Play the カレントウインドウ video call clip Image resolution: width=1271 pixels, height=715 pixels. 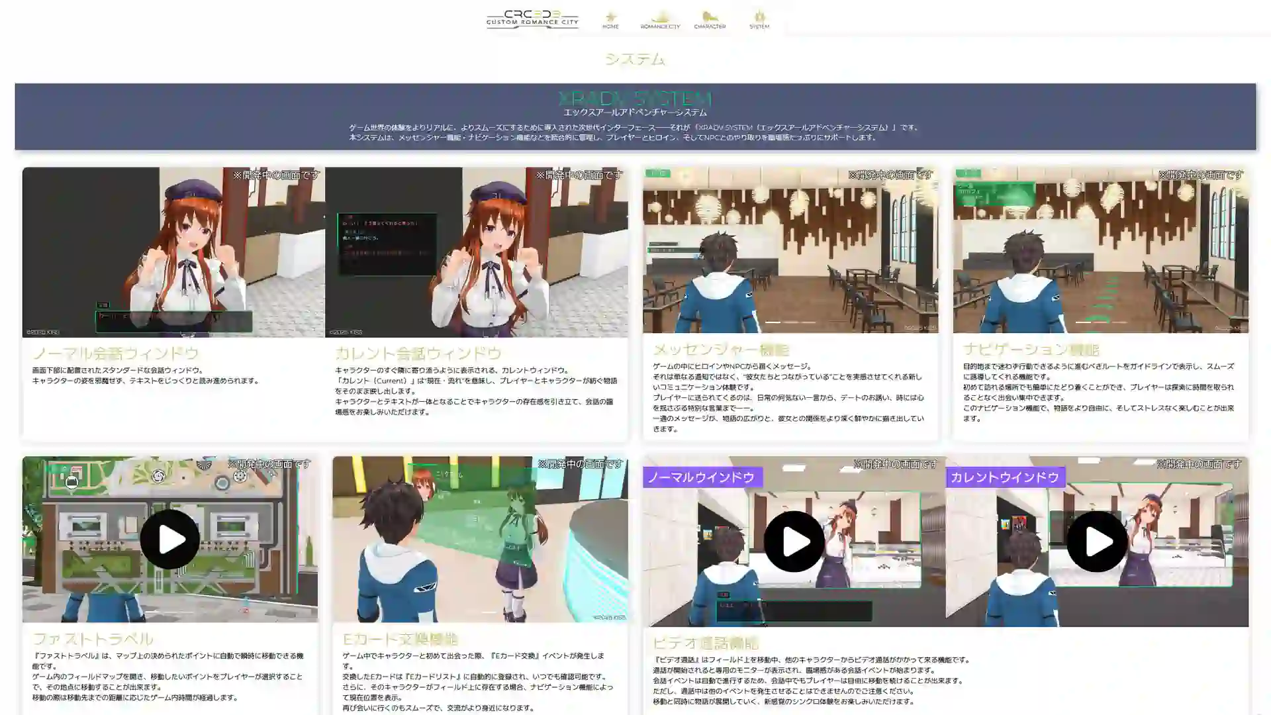coord(1097,542)
